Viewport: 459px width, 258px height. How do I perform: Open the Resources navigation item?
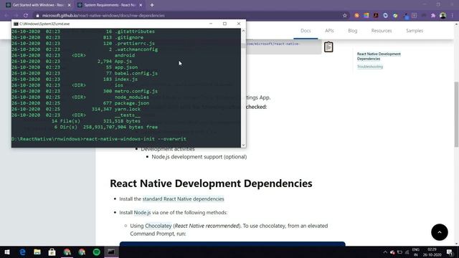[x=382, y=31]
